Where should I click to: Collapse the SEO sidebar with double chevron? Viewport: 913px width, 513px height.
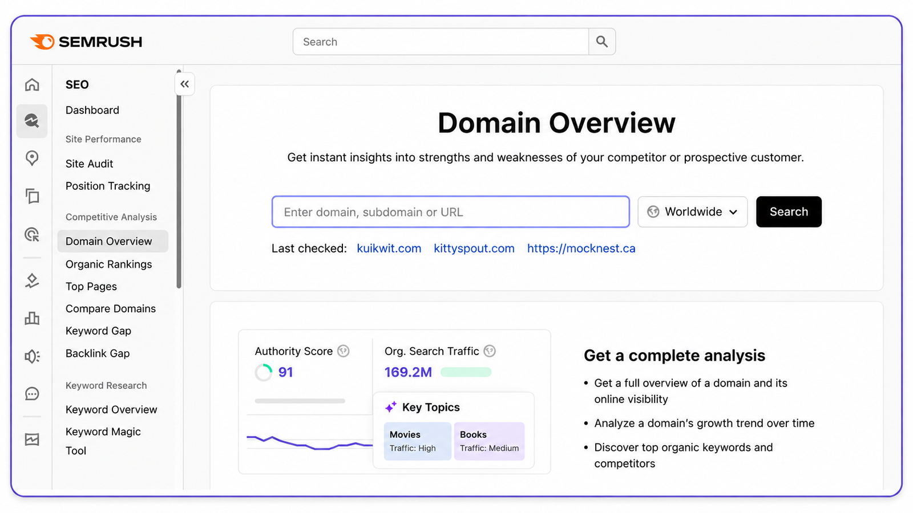click(184, 84)
